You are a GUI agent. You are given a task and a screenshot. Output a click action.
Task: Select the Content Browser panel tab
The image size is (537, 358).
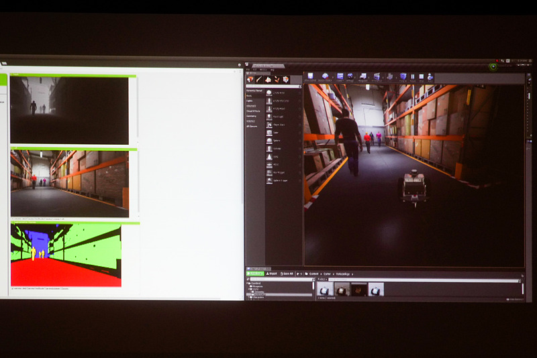pos(259,269)
